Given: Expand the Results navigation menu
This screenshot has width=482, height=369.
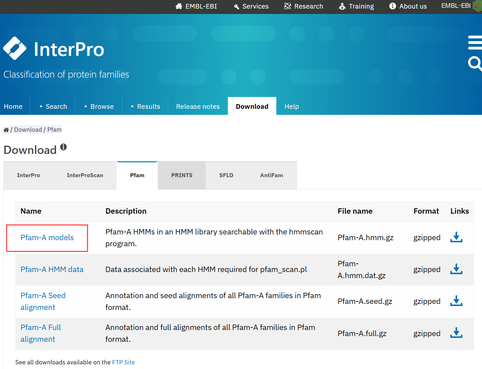Looking at the screenshot, I should [x=145, y=106].
